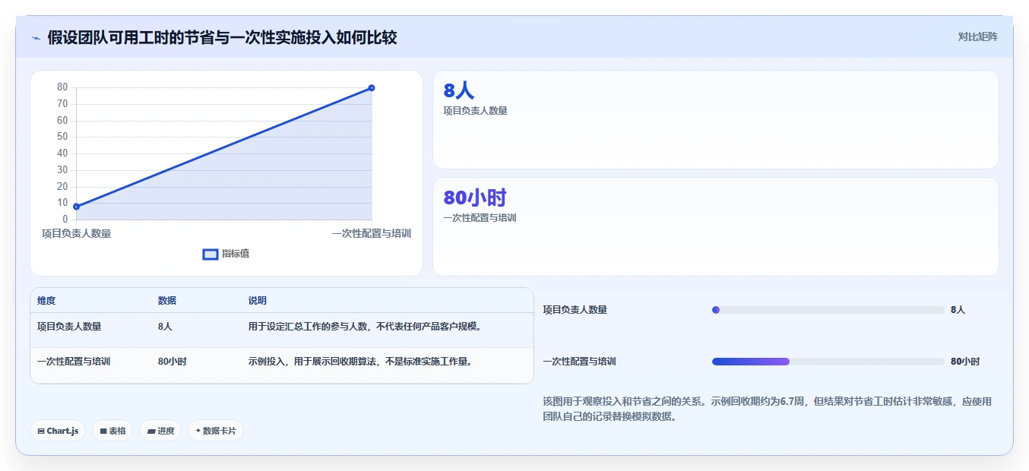Image resolution: width=1029 pixels, height=471 pixels.
Task: Click the 维度 column header
Action: (46, 301)
